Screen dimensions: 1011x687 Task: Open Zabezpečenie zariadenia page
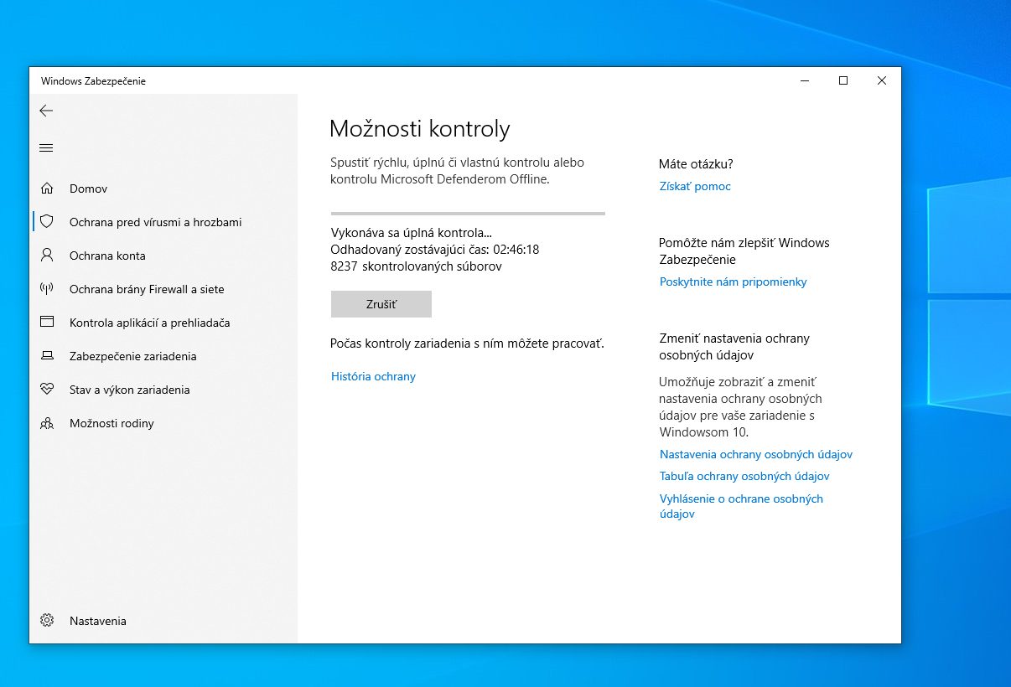[x=163, y=356]
